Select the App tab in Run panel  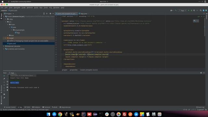12,73
